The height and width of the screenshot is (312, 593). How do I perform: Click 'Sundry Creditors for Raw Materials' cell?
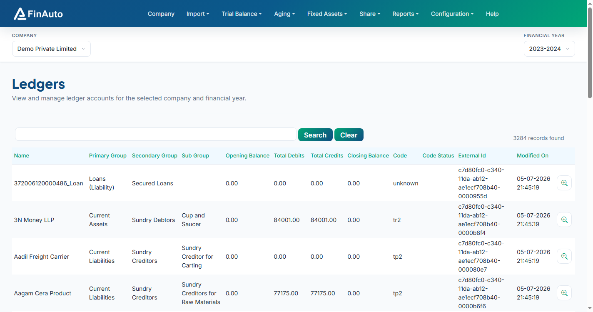[201, 293]
